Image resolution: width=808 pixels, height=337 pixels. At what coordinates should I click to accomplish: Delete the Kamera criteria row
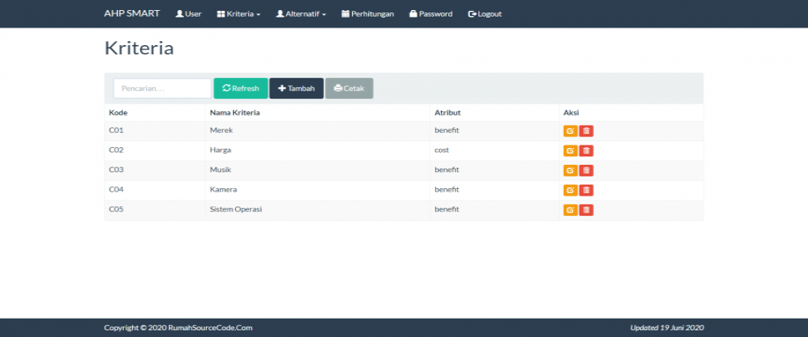[586, 190]
